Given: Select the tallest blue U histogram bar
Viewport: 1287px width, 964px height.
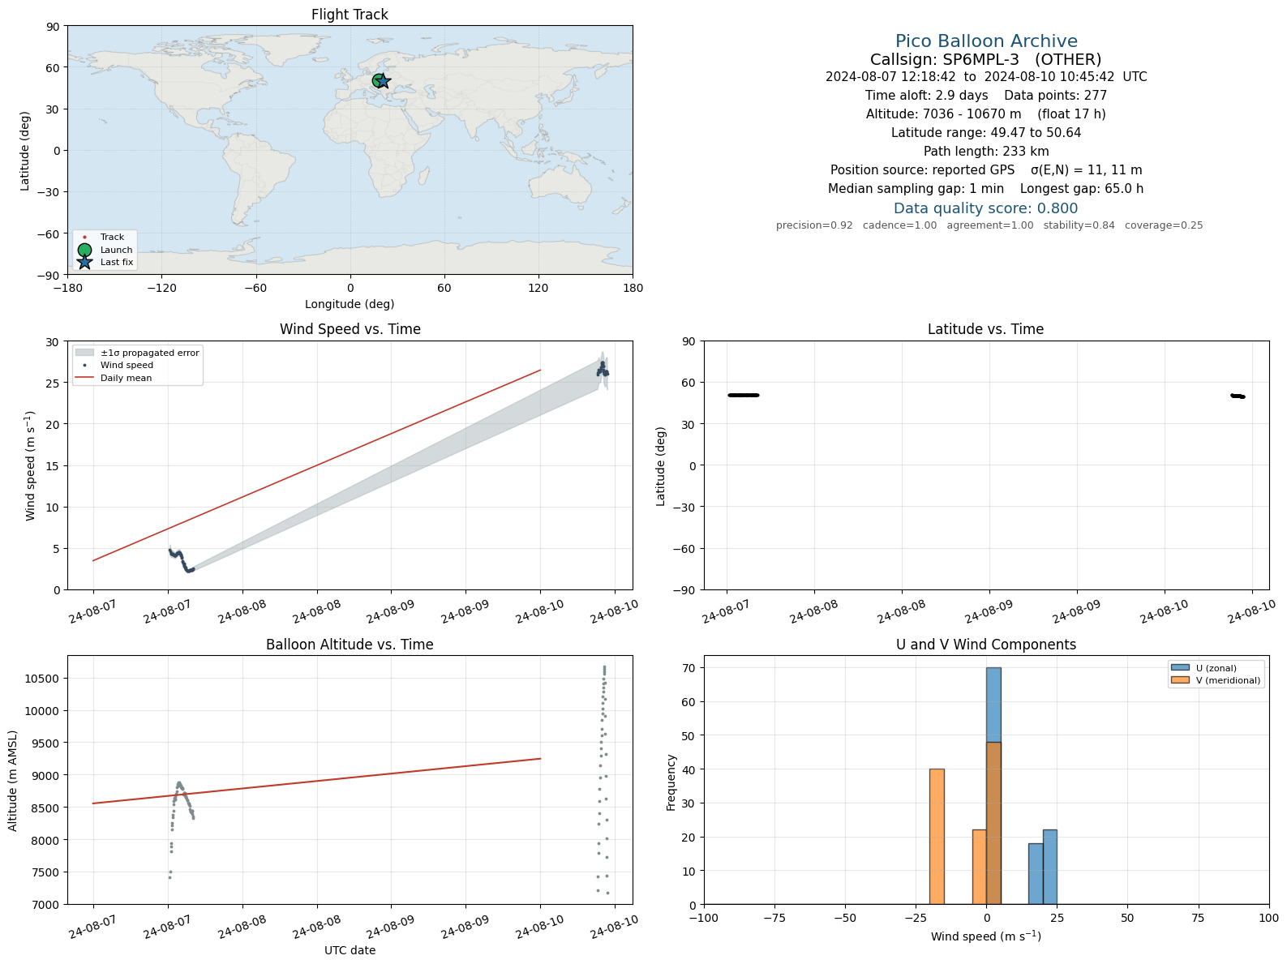Looking at the screenshot, I should [993, 786].
